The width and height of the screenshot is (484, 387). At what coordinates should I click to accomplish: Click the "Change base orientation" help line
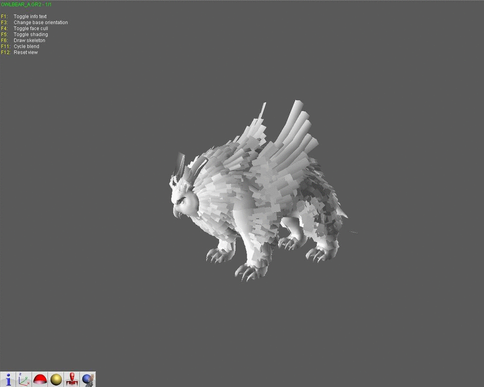(34, 23)
